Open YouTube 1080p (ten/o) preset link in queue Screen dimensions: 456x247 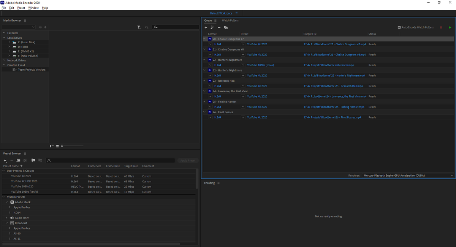coord(260,65)
